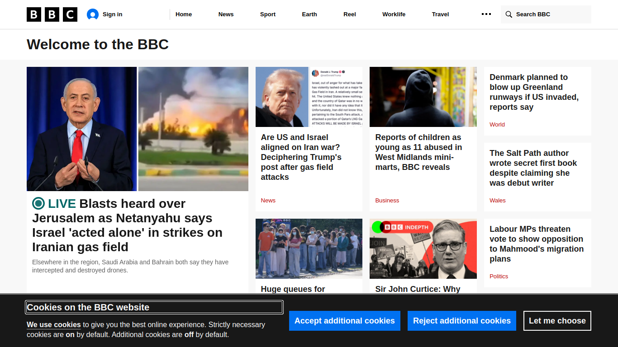Open the 'Sir John Curtice: Why' headline
Image resolution: width=618 pixels, height=347 pixels.
tap(418, 289)
